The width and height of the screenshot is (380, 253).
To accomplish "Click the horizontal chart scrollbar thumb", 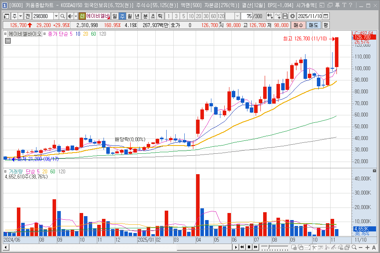I will (x=205, y=248).
